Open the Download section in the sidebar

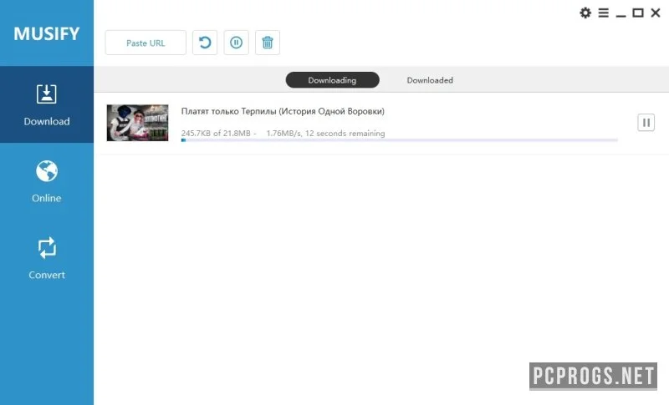tap(47, 104)
